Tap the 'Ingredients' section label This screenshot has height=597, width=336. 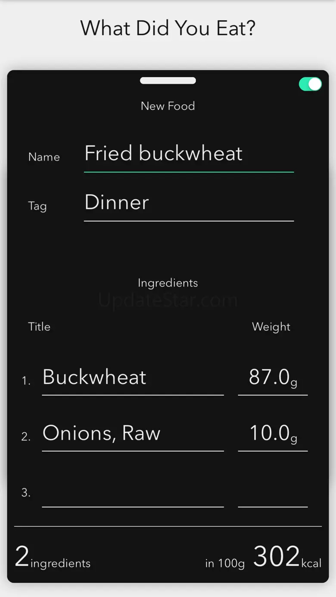[168, 283]
